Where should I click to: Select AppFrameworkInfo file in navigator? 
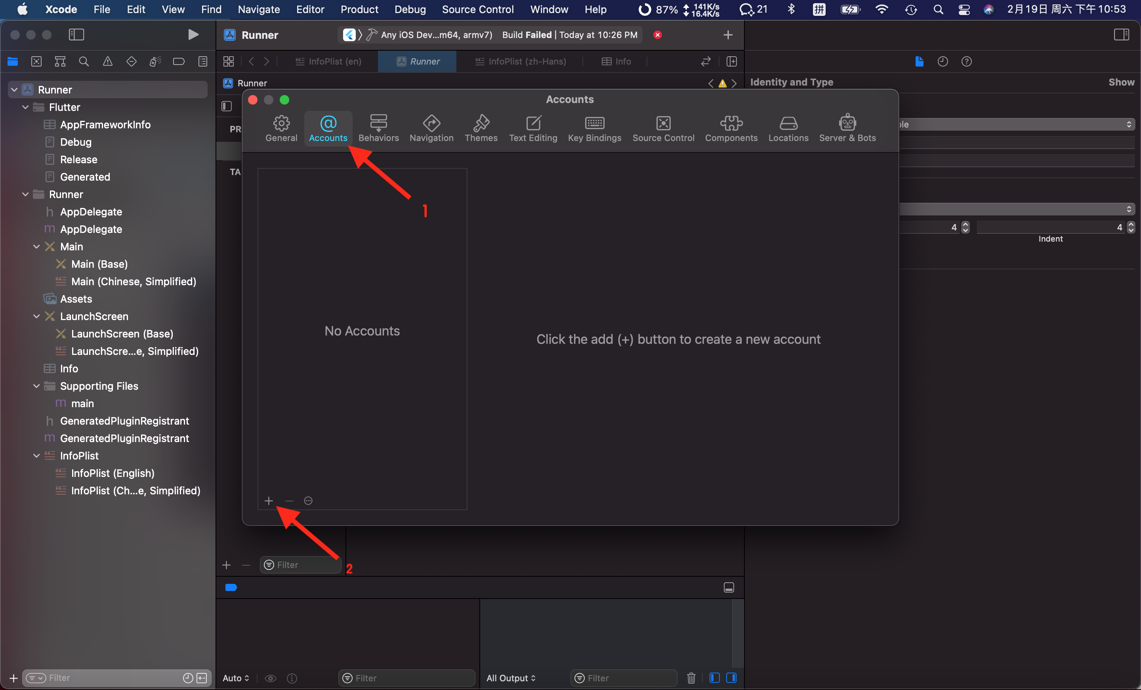(105, 124)
